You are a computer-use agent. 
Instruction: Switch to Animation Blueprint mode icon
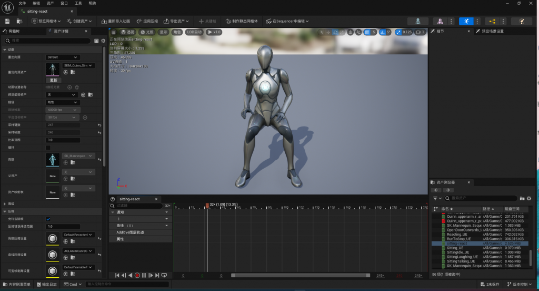pyautogui.click(x=492, y=22)
